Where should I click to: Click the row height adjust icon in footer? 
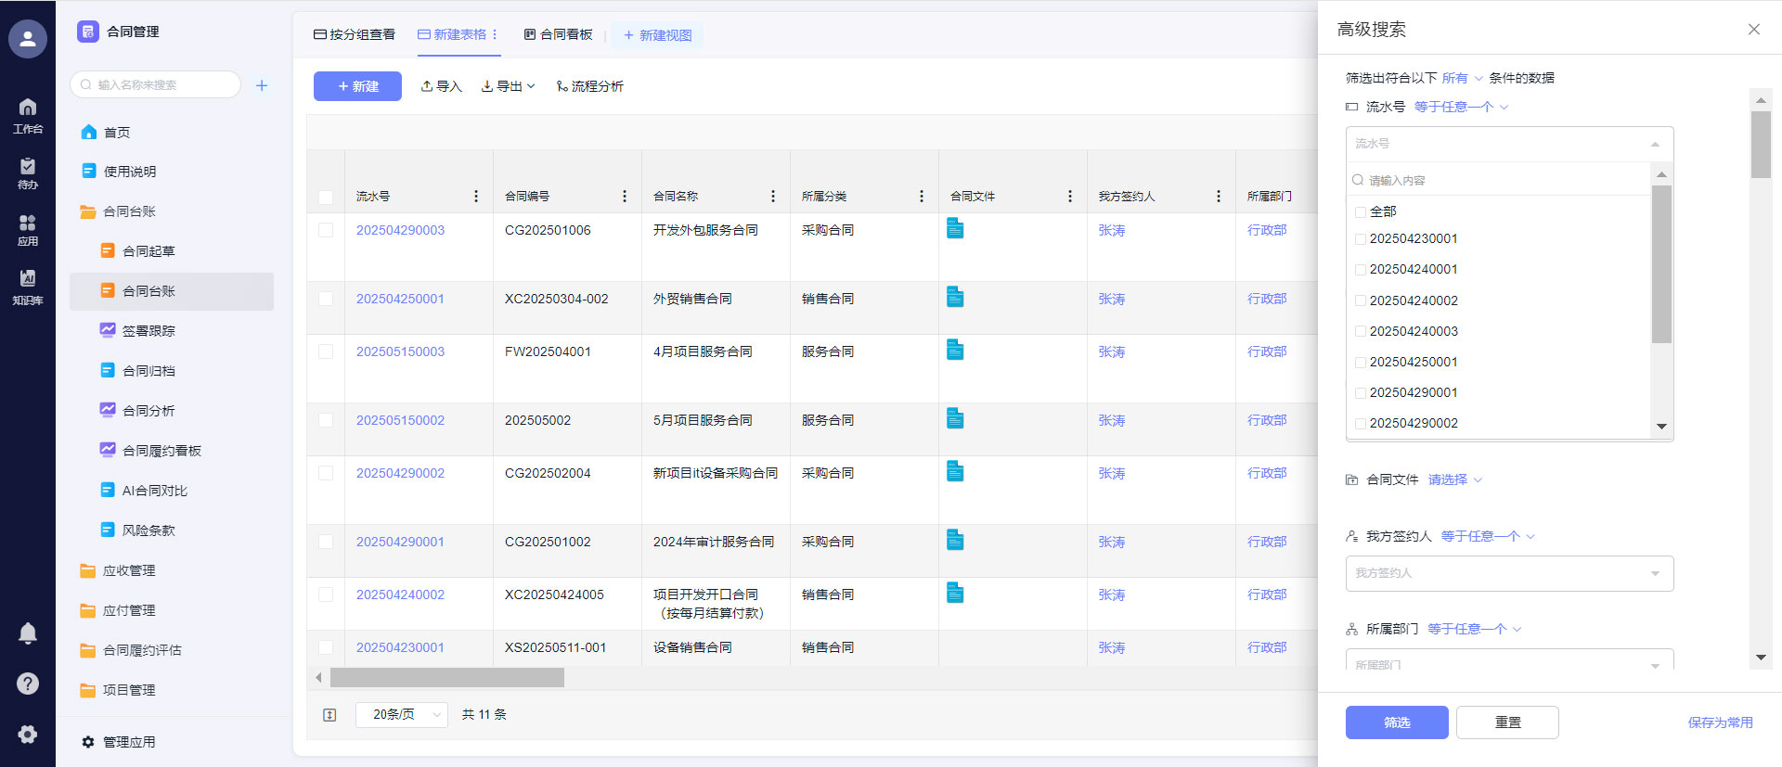pyautogui.click(x=329, y=715)
